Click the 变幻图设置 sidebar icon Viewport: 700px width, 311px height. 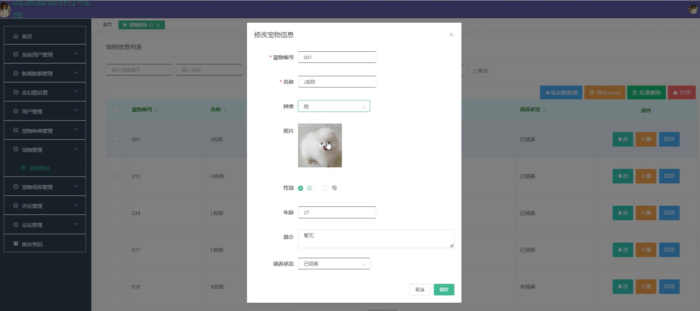(x=16, y=92)
